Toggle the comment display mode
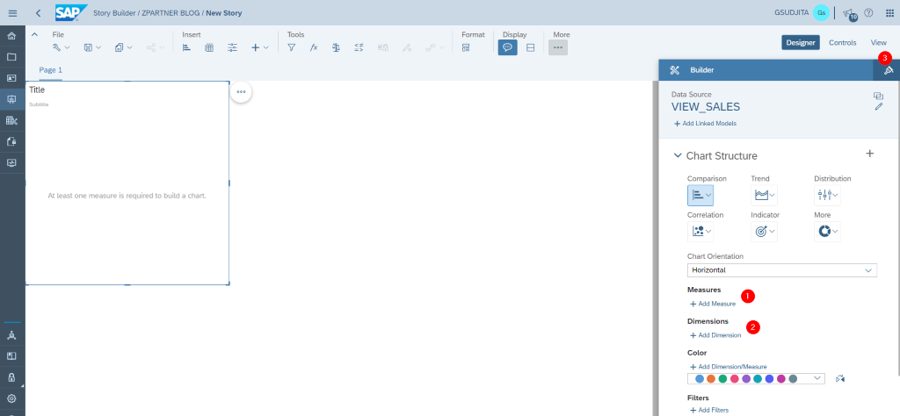Image resolution: width=900 pixels, height=416 pixels. (507, 48)
